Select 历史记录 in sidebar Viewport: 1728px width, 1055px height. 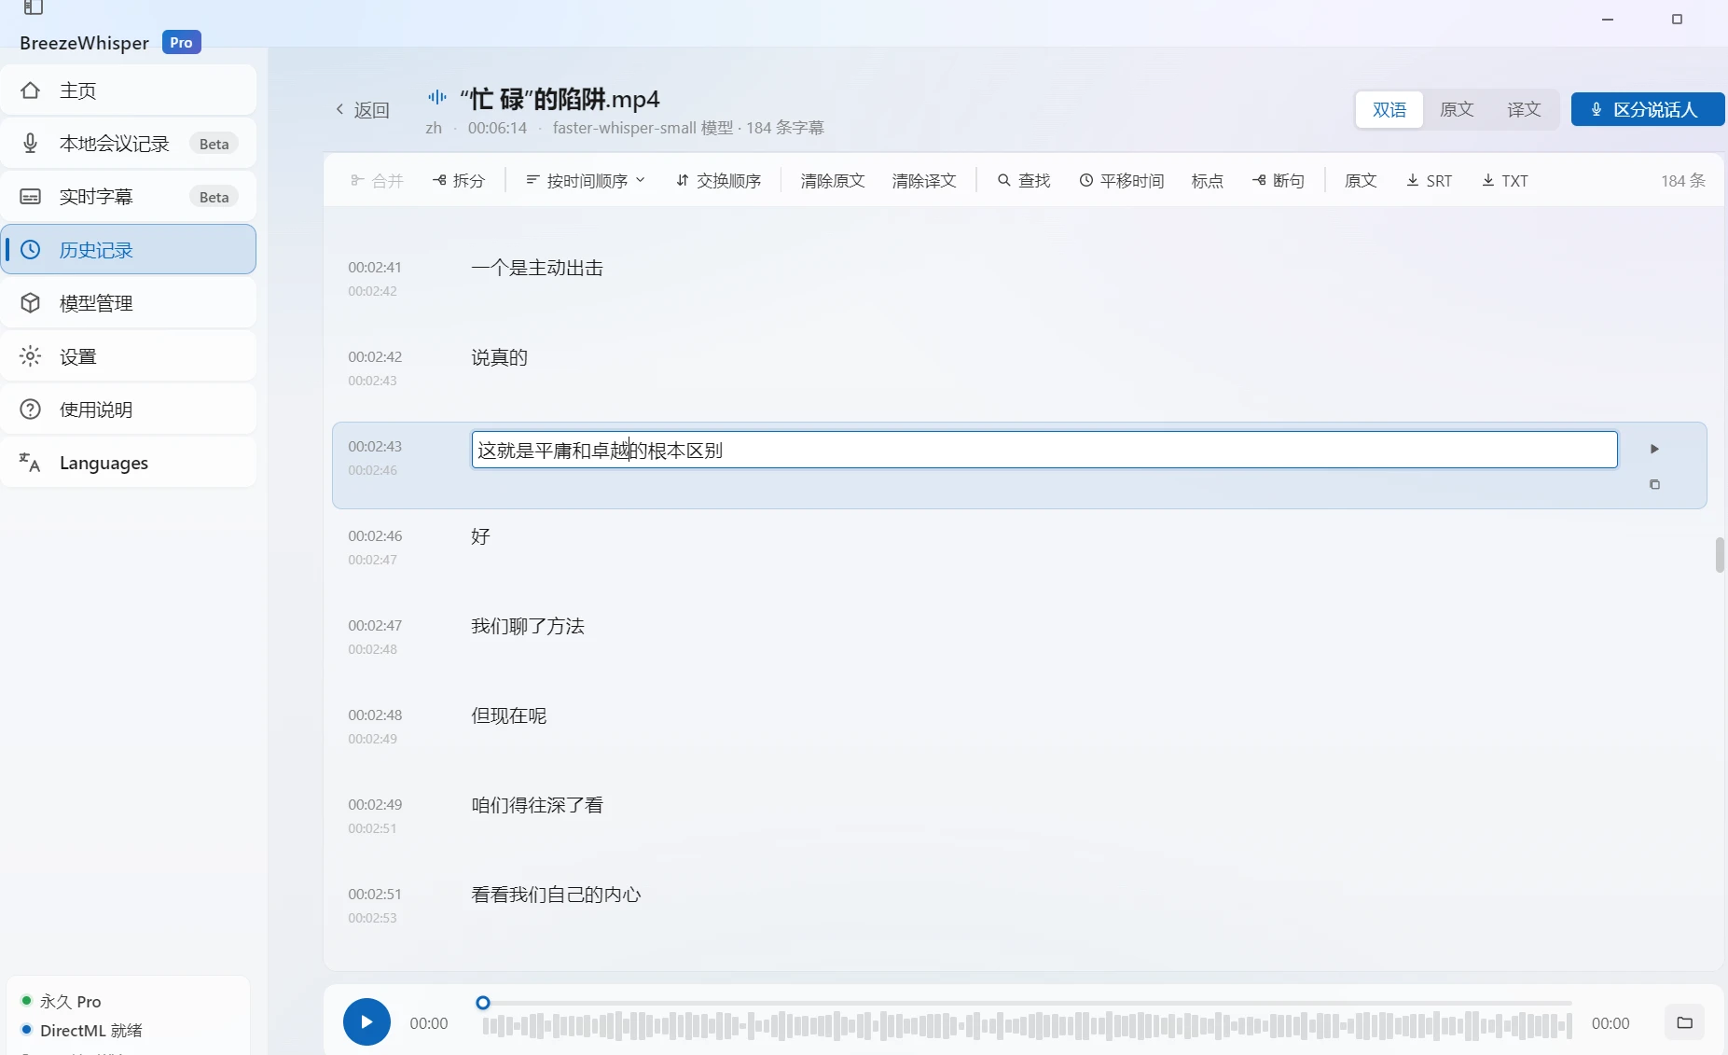(x=129, y=250)
